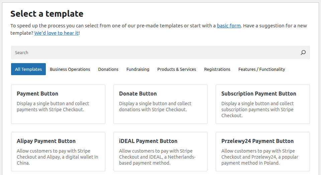This screenshot has height=175, width=321.
Task: Click the We'd love to hear it link
Action: point(56,33)
